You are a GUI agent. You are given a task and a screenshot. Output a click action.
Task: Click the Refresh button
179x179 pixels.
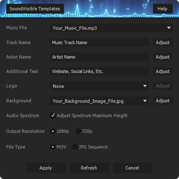(x=89, y=168)
